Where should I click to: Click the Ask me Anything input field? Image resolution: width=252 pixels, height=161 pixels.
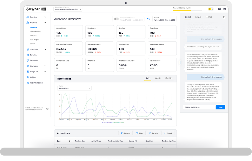click(x=198, y=107)
